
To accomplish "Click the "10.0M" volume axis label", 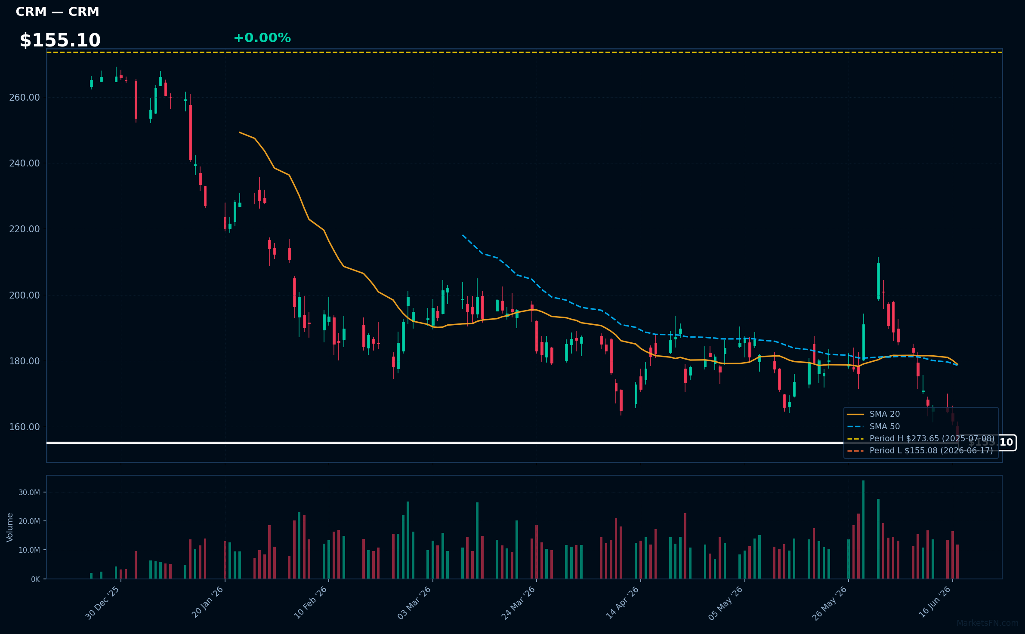I will tap(29, 550).
